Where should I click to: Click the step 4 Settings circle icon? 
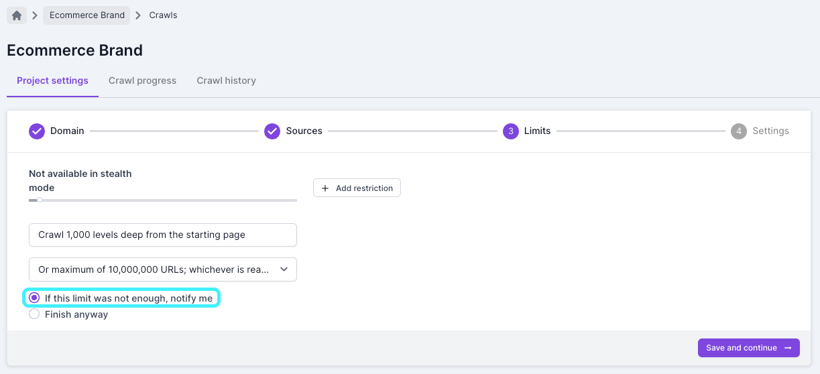[738, 131]
